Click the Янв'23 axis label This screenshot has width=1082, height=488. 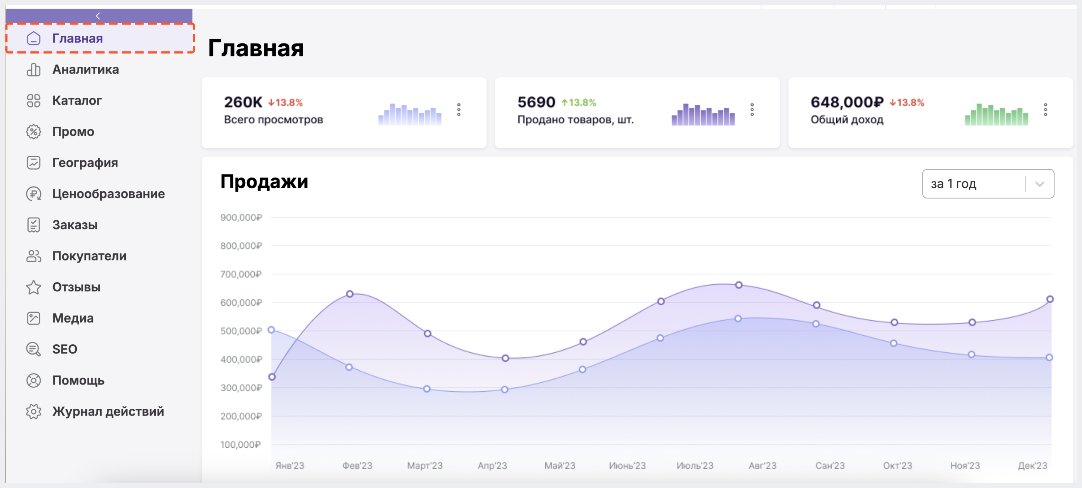tap(290, 465)
